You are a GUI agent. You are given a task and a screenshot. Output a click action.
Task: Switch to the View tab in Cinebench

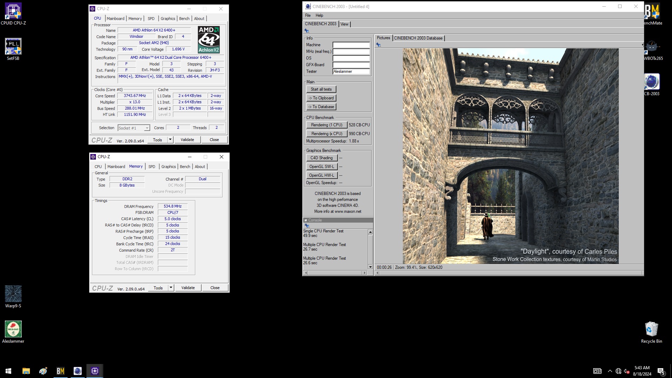point(344,24)
